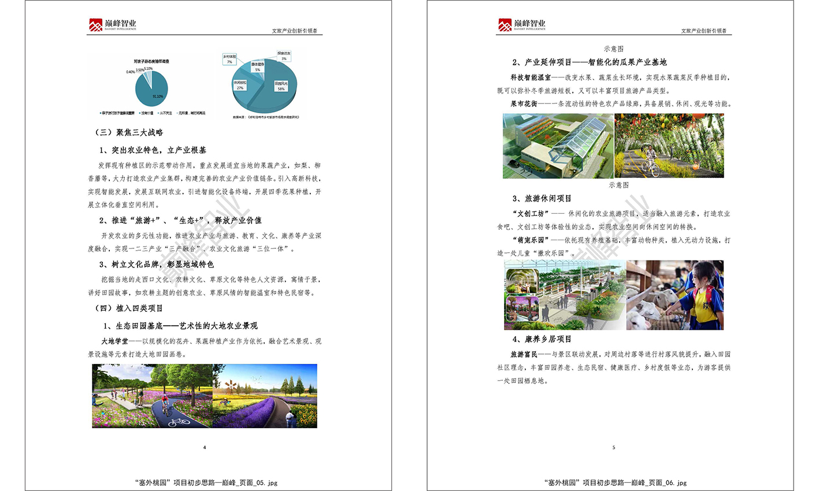Viewport: 819px width, 491px height.
Task: Select the teal flat pie chart on the left
Action: tap(151, 88)
